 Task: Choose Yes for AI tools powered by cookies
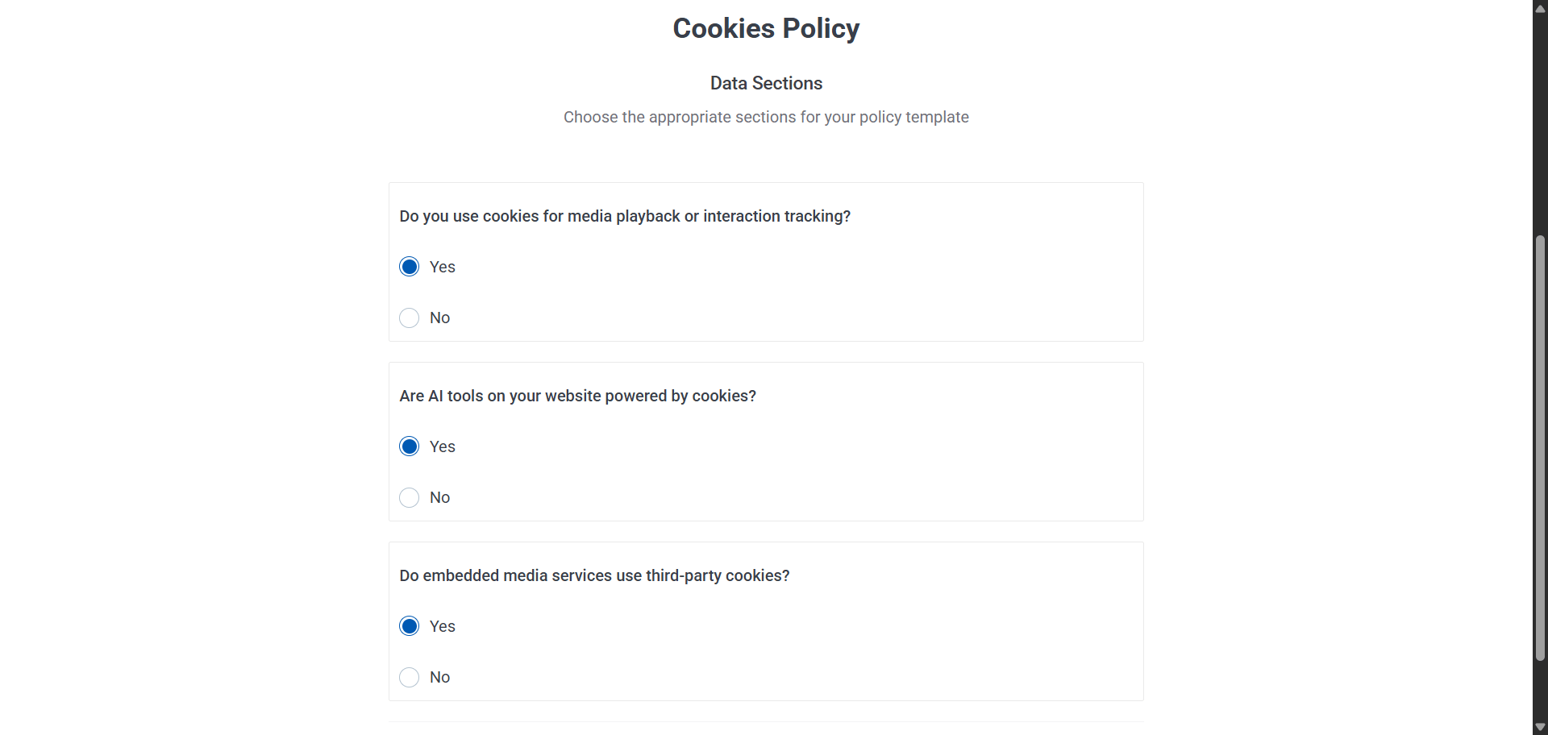[x=410, y=446]
